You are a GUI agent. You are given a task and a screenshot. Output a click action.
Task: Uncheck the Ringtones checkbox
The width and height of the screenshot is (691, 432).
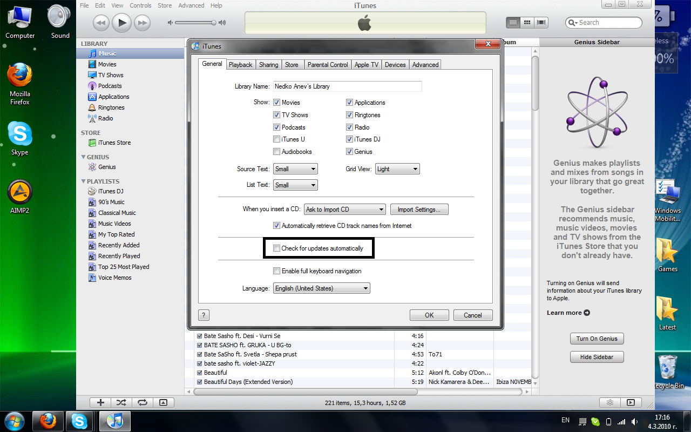point(350,115)
